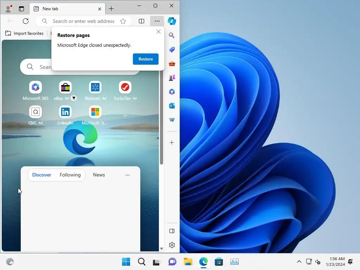Open Settings and more ellipsis menu
The height and width of the screenshot is (270, 360).
(x=157, y=21)
